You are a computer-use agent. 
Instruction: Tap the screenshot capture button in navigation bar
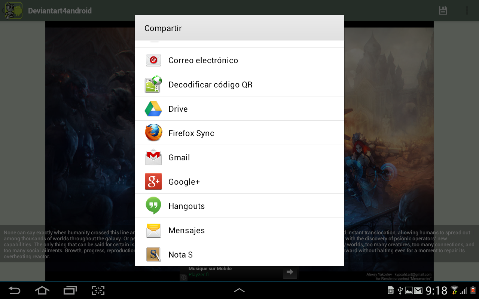coord(98,290)
